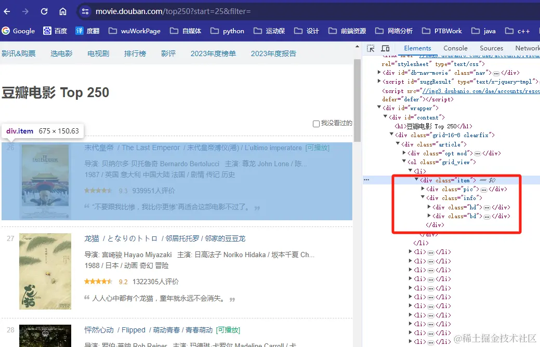Click The Last Emperor poster thumbnail
This screenshot has width=540, height=347.
click(x=45, y=181)
